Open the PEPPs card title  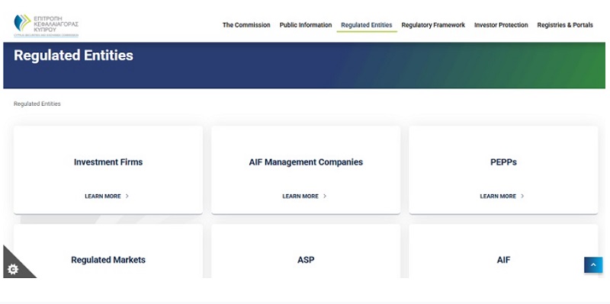click(503, 162)
